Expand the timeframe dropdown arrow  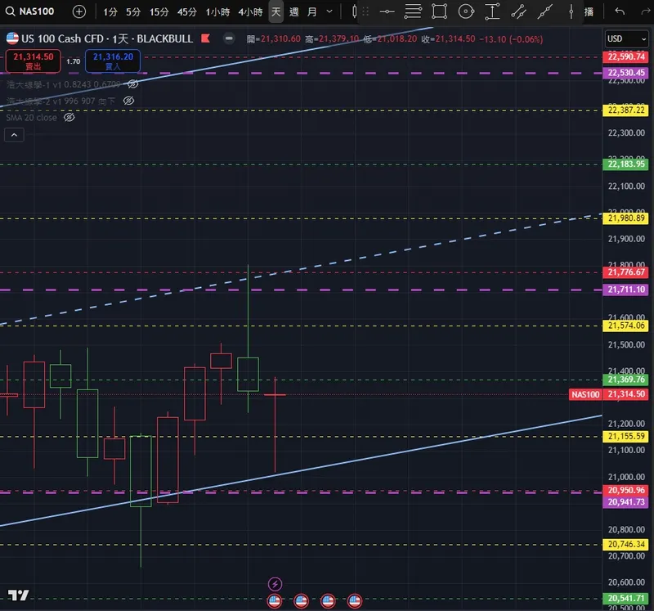pyautogui.click(x=329, y=11)
